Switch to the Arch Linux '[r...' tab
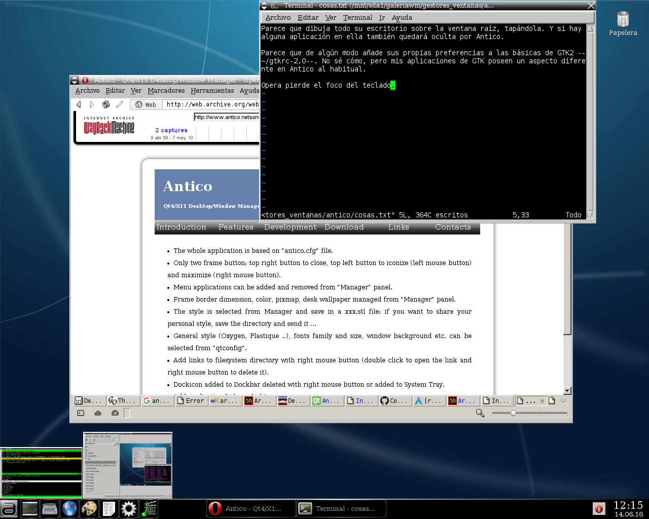The height and width of the screenshot is (519, 649). click(429, 401)
